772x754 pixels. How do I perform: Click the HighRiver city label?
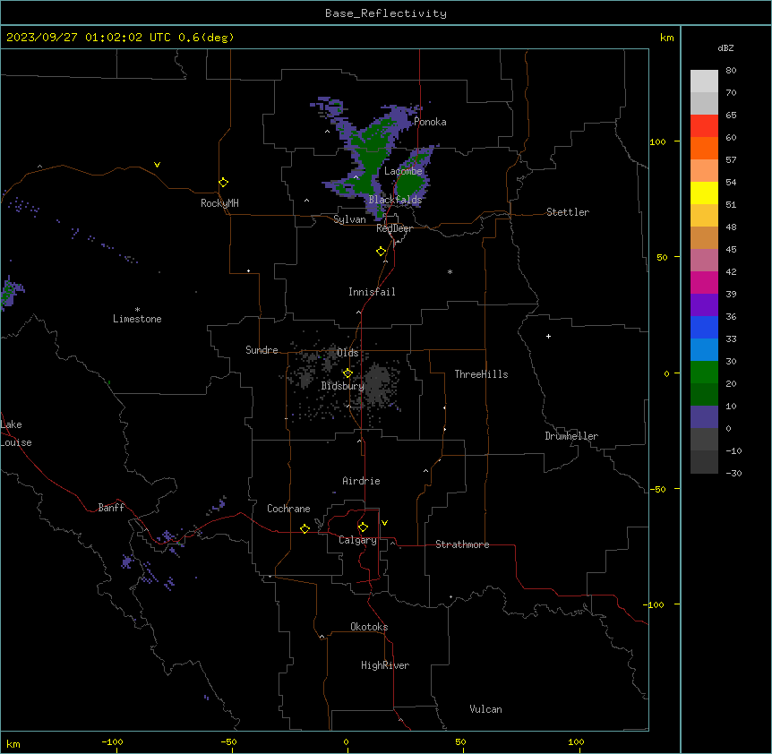[385, 665]
